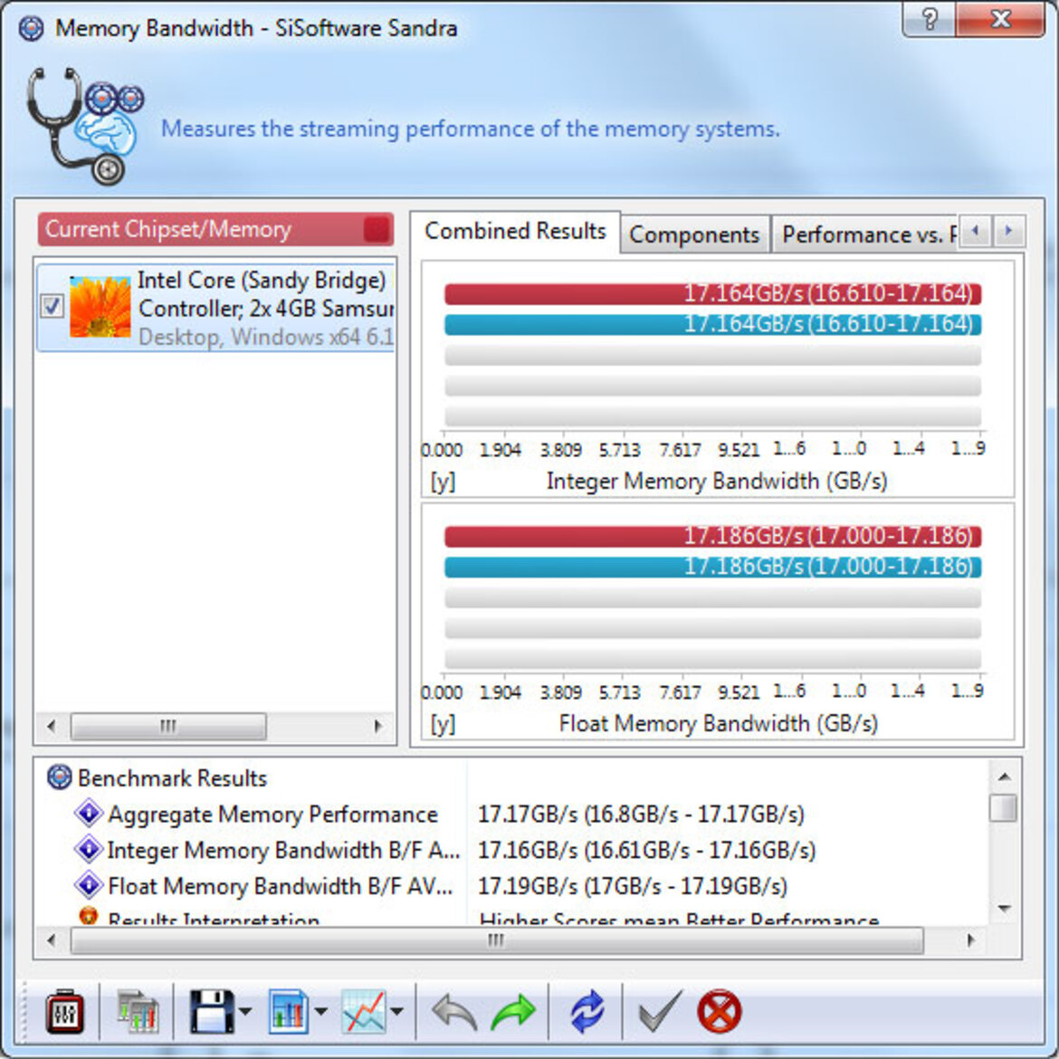Refresh the benchmark with blue arrows icon

587,1012
